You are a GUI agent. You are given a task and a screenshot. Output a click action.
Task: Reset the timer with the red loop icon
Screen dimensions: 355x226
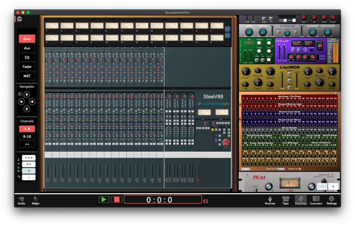206,201
